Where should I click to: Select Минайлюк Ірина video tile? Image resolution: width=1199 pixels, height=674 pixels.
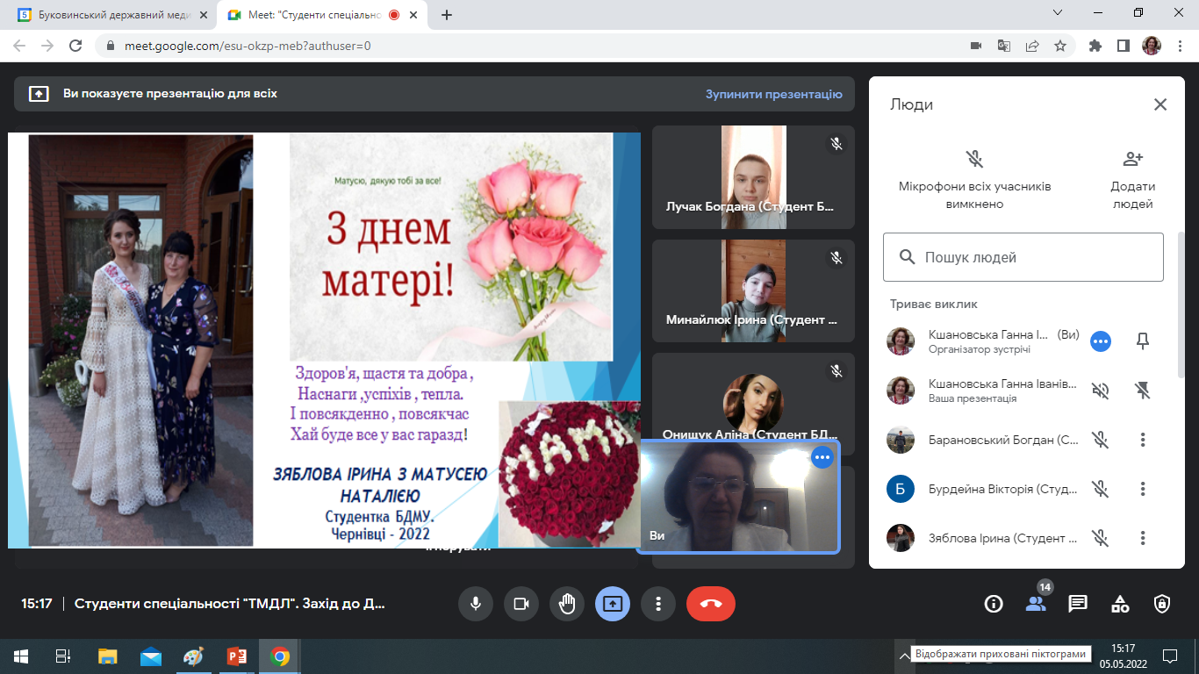click(753, 291)
